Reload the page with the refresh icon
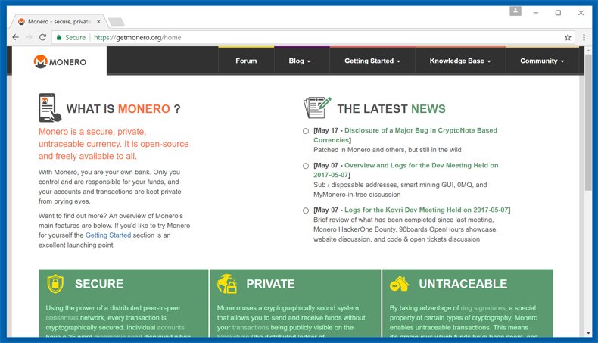 [x=42, y=37]
